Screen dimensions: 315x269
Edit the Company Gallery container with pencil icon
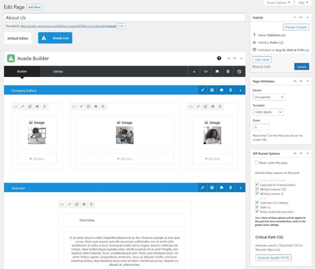[202, 90]
